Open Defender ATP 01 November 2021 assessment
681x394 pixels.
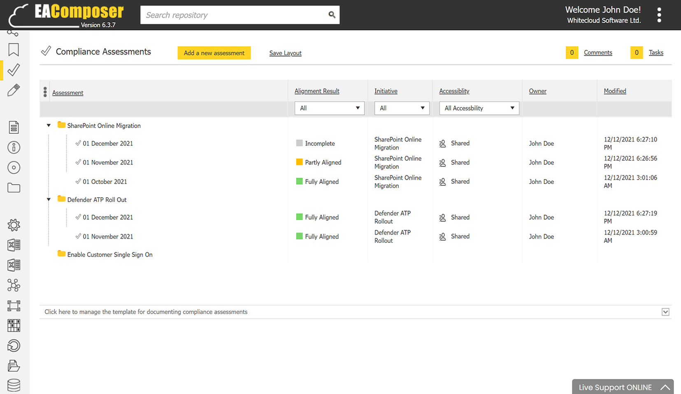(108, 237)
